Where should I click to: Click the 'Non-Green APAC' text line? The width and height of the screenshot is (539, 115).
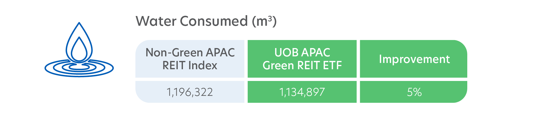[x=190, y=53]
